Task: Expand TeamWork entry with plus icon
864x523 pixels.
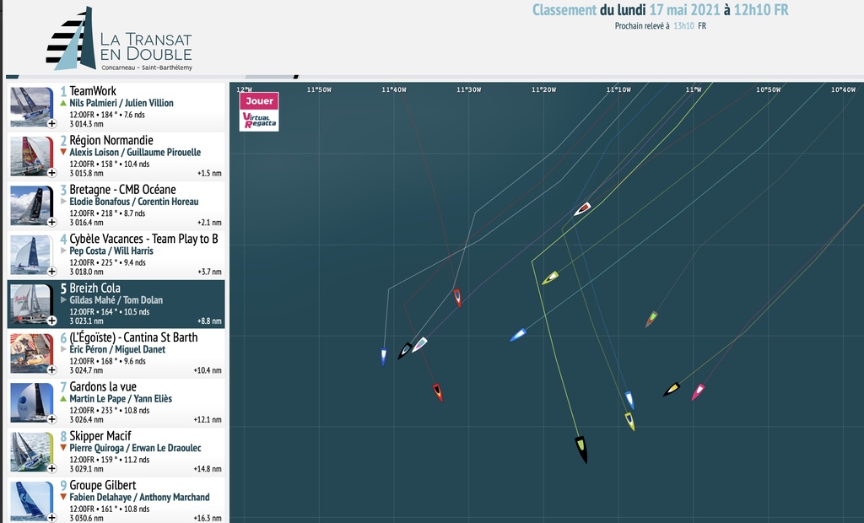Action: click(51, 123)
